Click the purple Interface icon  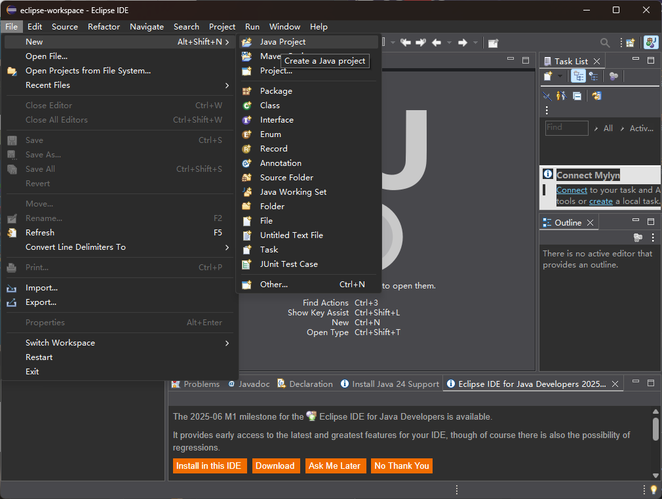pyautogui.click(x=247, y=119)
